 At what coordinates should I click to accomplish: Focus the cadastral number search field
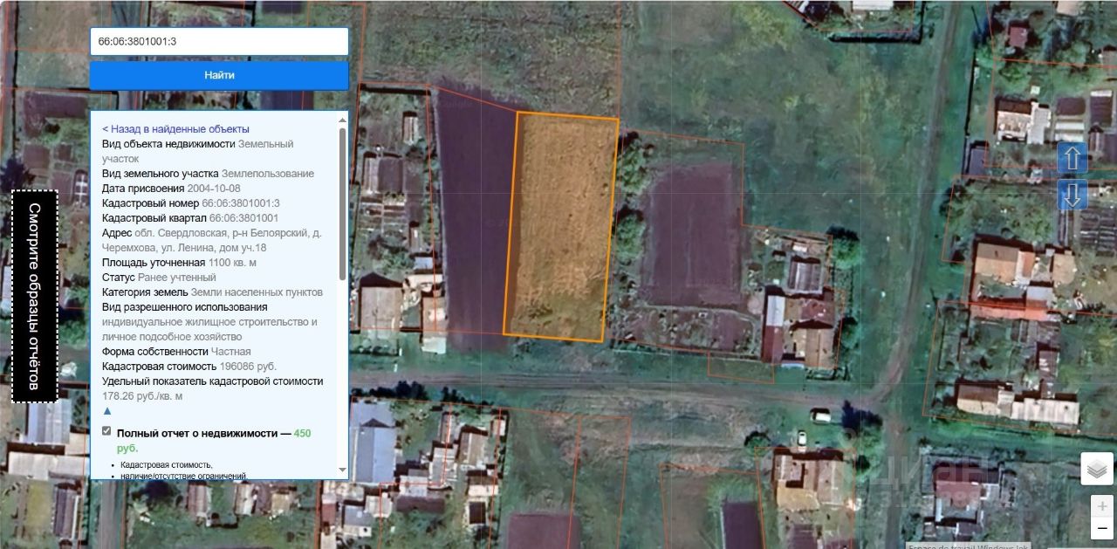219,41
